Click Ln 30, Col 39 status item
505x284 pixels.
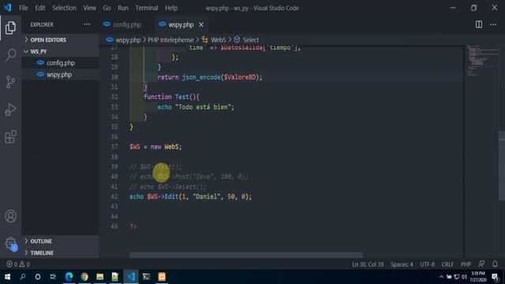(x=368, y=264)
